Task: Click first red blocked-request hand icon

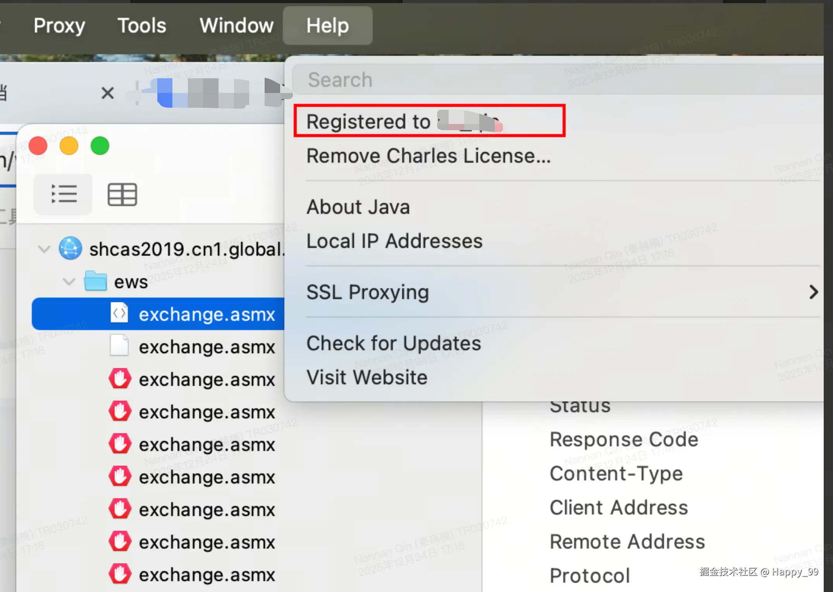Action: [119, 379]
